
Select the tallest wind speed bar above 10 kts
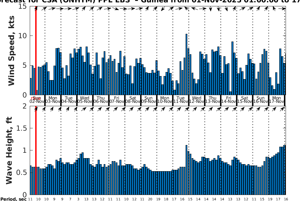pos(187,64)
